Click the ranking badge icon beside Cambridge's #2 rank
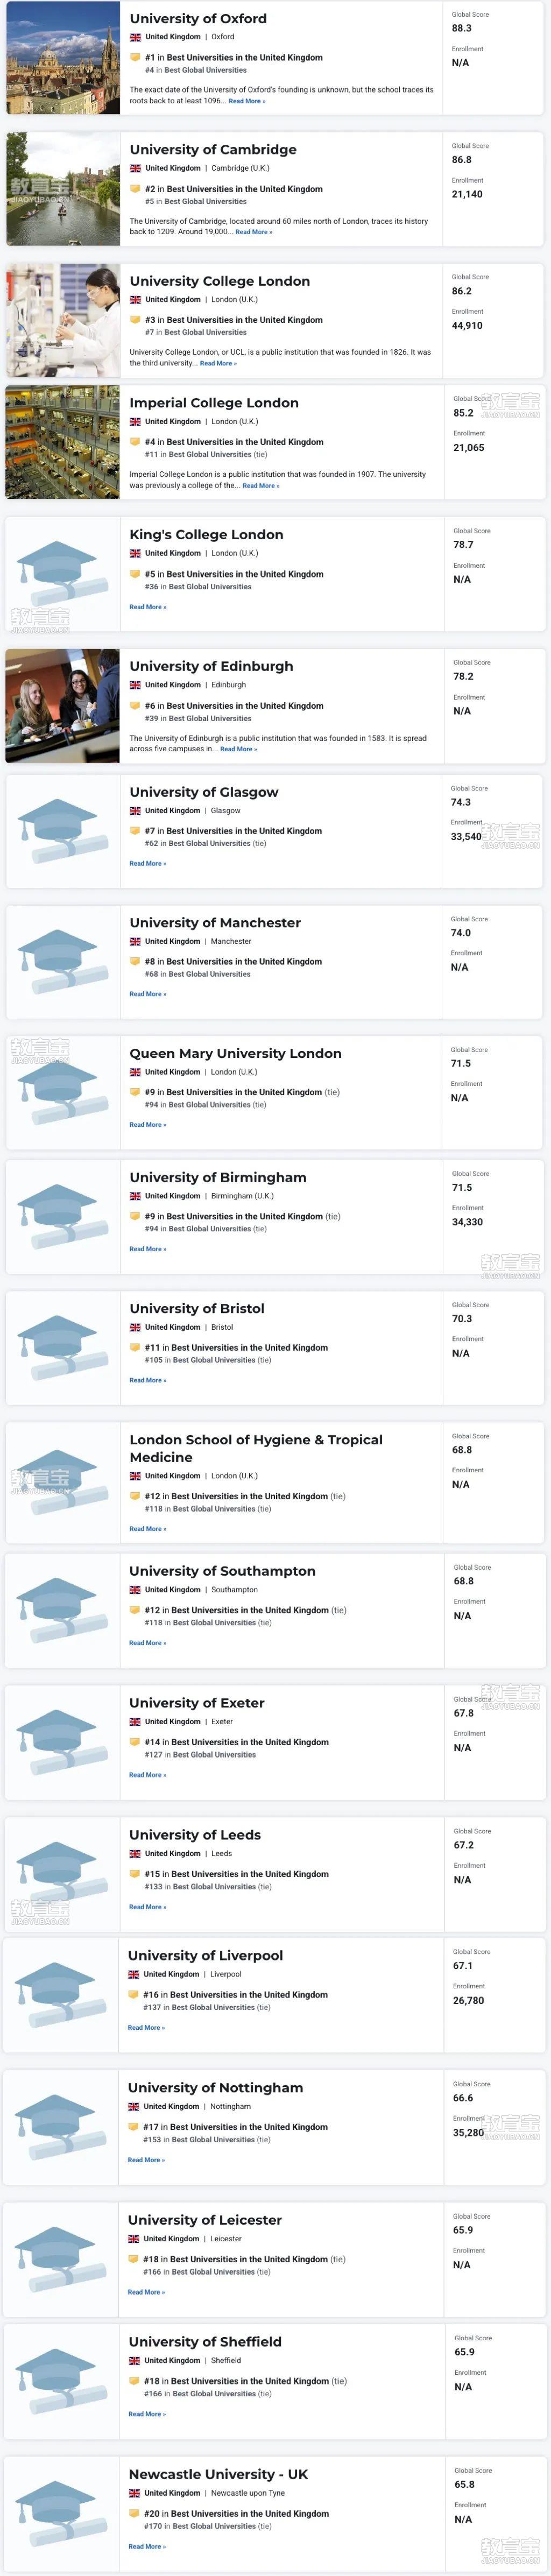This screenshot has height=2576, width=551. [135, 188]
